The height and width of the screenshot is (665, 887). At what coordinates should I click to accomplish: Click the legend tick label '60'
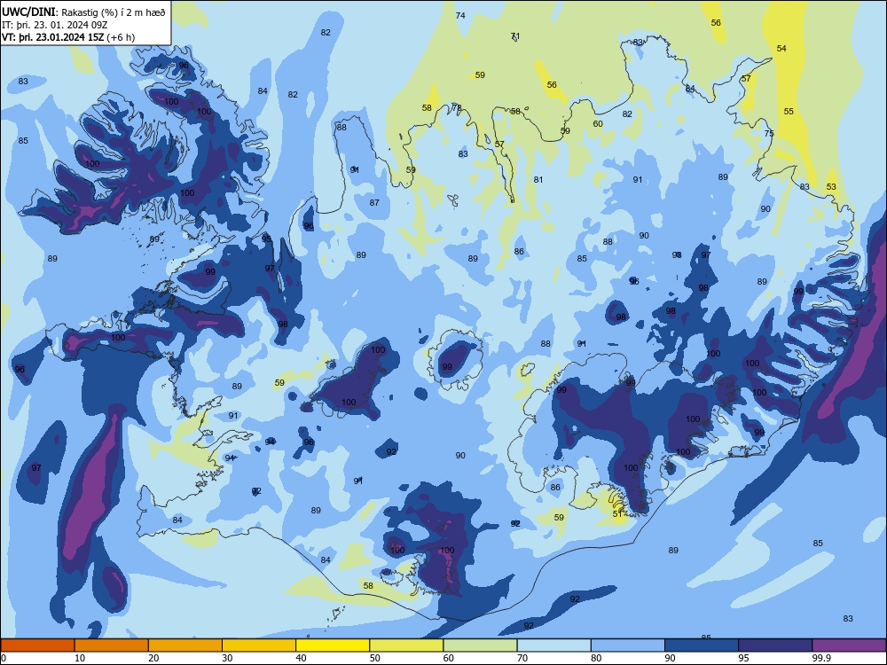pyautogui.click(x=449, y=658)
